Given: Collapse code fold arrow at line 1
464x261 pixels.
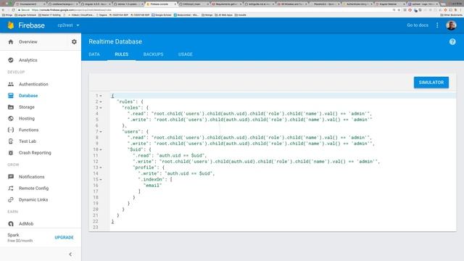Looking at the screenshot, I should pos(101,96).
